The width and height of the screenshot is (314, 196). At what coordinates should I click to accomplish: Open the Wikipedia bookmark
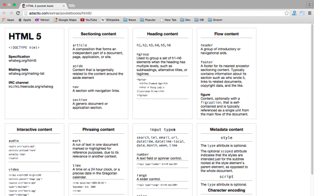tap(110, 20)
